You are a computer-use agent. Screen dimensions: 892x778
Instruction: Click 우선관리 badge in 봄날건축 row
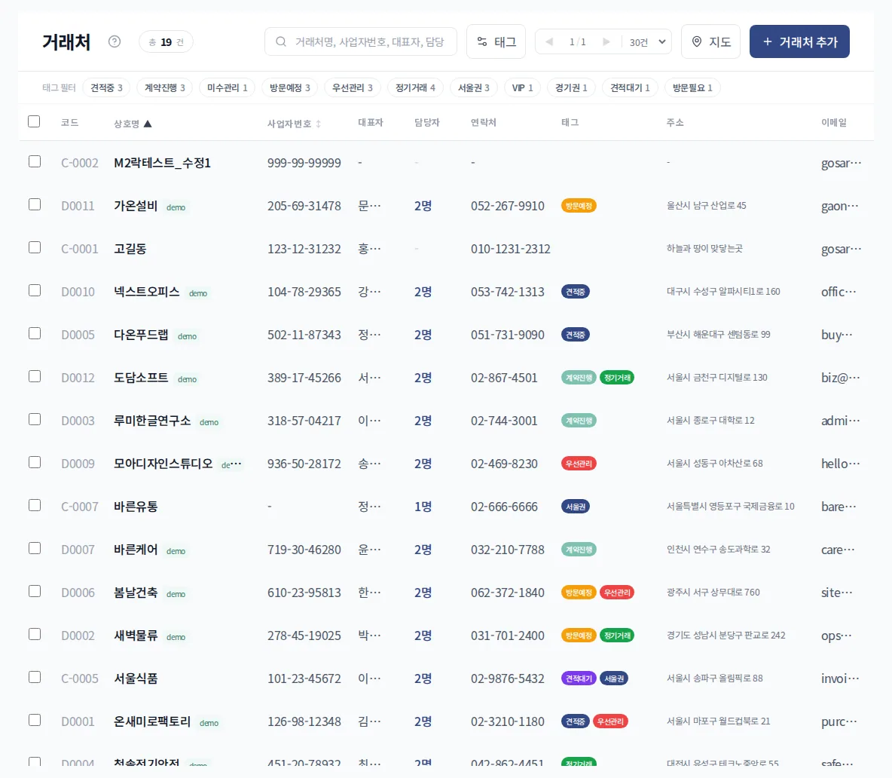click(x=617, y=593)
